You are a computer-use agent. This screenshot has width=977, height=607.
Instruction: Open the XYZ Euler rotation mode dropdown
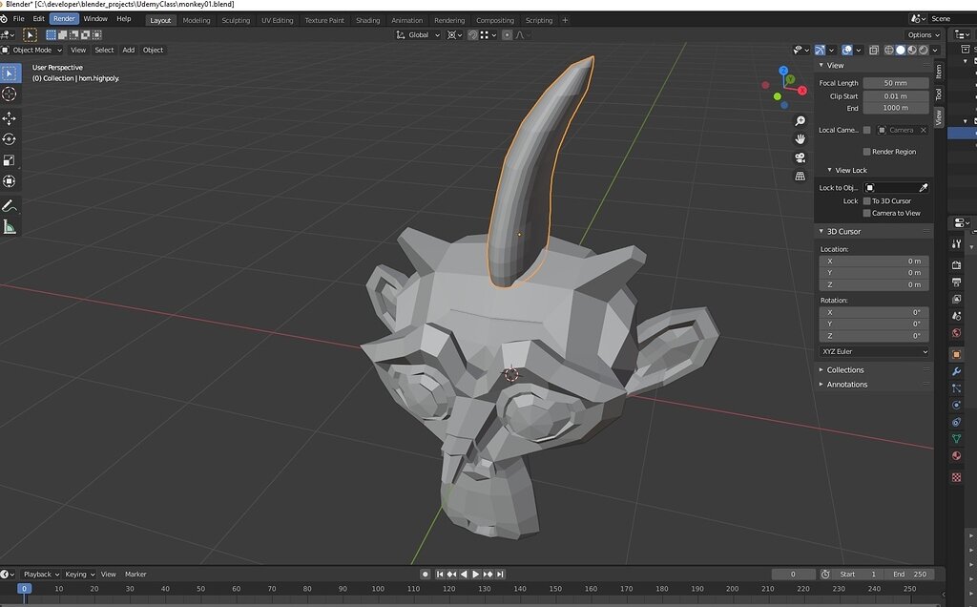874,351
